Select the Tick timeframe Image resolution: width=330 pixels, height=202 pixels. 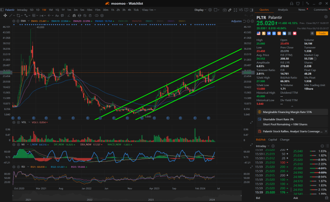pyautogui.click(x=136, y=10)
